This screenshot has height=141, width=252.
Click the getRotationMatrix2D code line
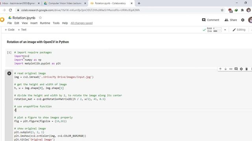(x=60, y=99)
